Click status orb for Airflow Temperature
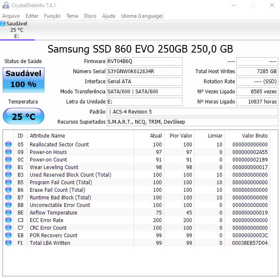The image size is (280, 278). (x=8, y=212)
